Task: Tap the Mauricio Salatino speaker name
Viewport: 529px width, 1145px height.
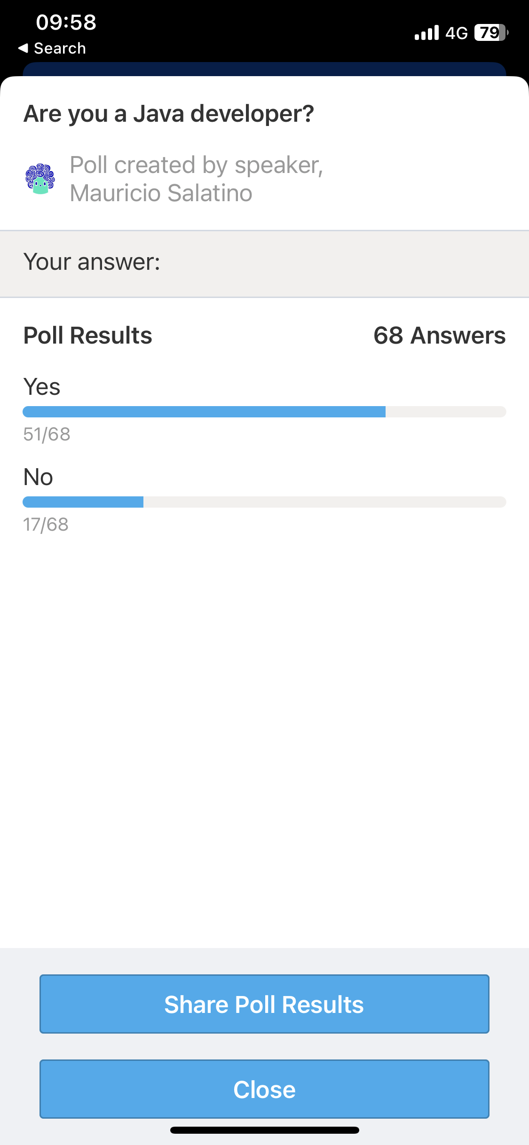Action: pyautogui.click(x=161, y=193)
